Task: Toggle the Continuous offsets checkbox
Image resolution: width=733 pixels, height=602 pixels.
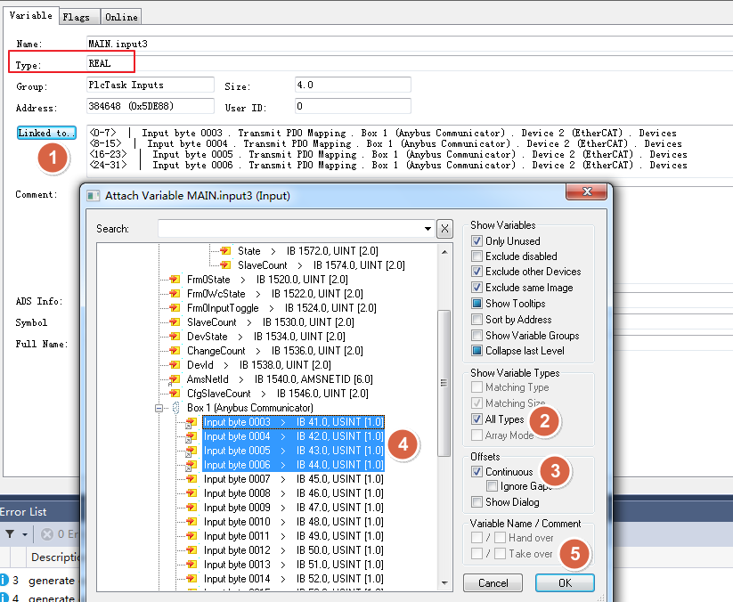Action: 476,472
